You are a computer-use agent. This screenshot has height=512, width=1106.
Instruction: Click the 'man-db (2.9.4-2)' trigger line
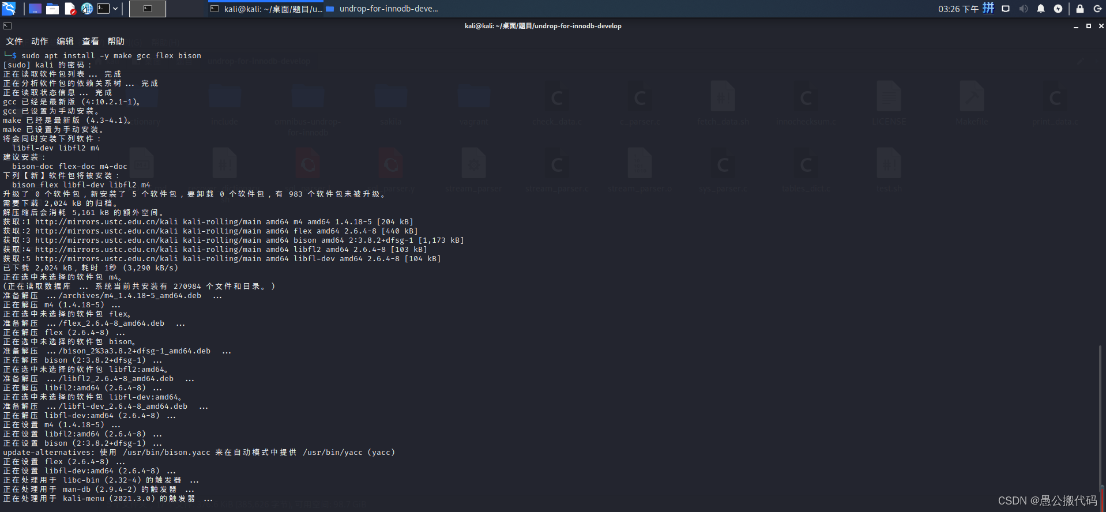click(99, 490)
